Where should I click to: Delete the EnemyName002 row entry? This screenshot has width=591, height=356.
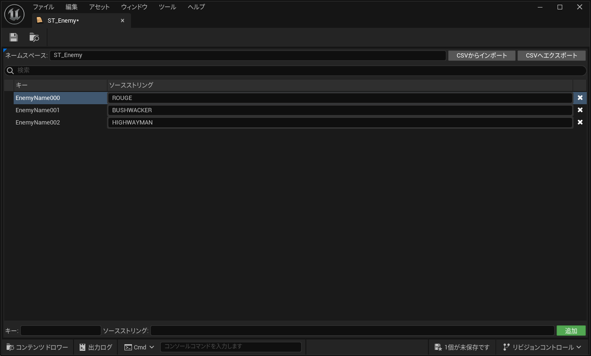click(580, 122)
